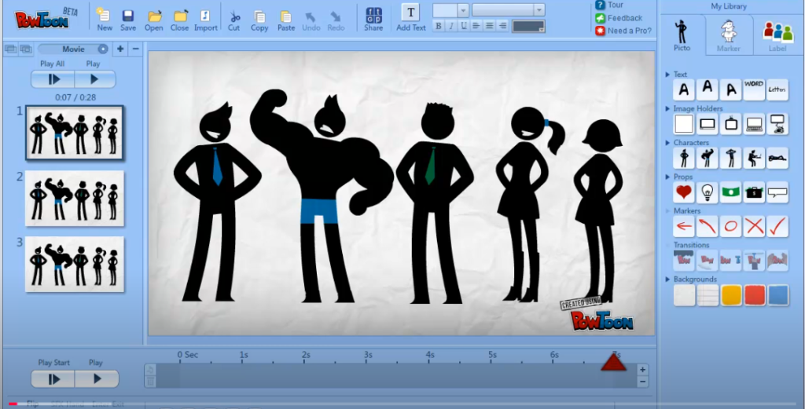805x409 pixels.
Task: Insert the red heart prop
Action: click(684, 192)
